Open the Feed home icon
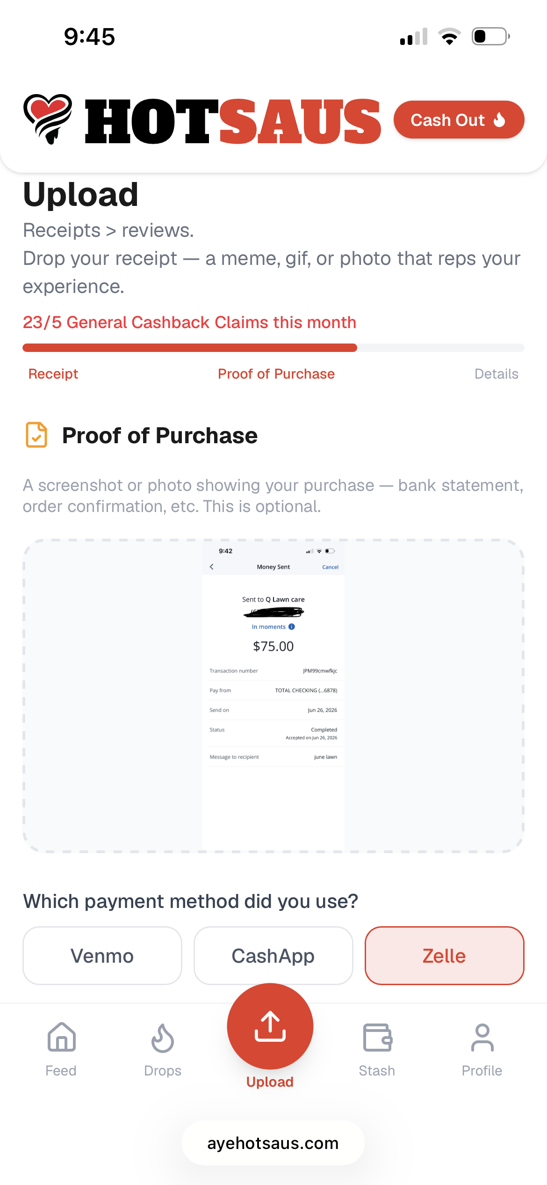Screen dimensions: 547x1185 [x=61, y=1037]
